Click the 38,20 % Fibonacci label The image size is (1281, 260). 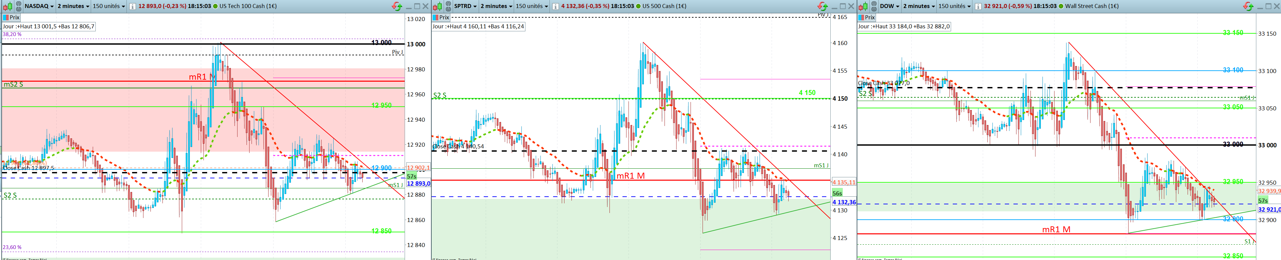click(x=12, y=35)
